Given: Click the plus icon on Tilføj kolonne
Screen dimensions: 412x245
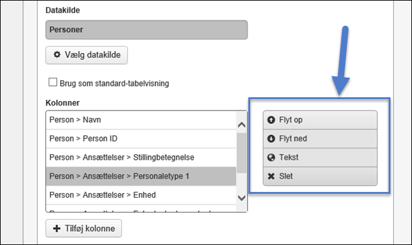Looking at the screenshot, I should tap(56, 229).
